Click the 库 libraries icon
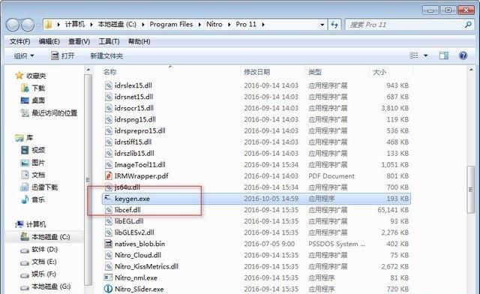The height and width of the screenshot is (294, 480). click(19, 138)
